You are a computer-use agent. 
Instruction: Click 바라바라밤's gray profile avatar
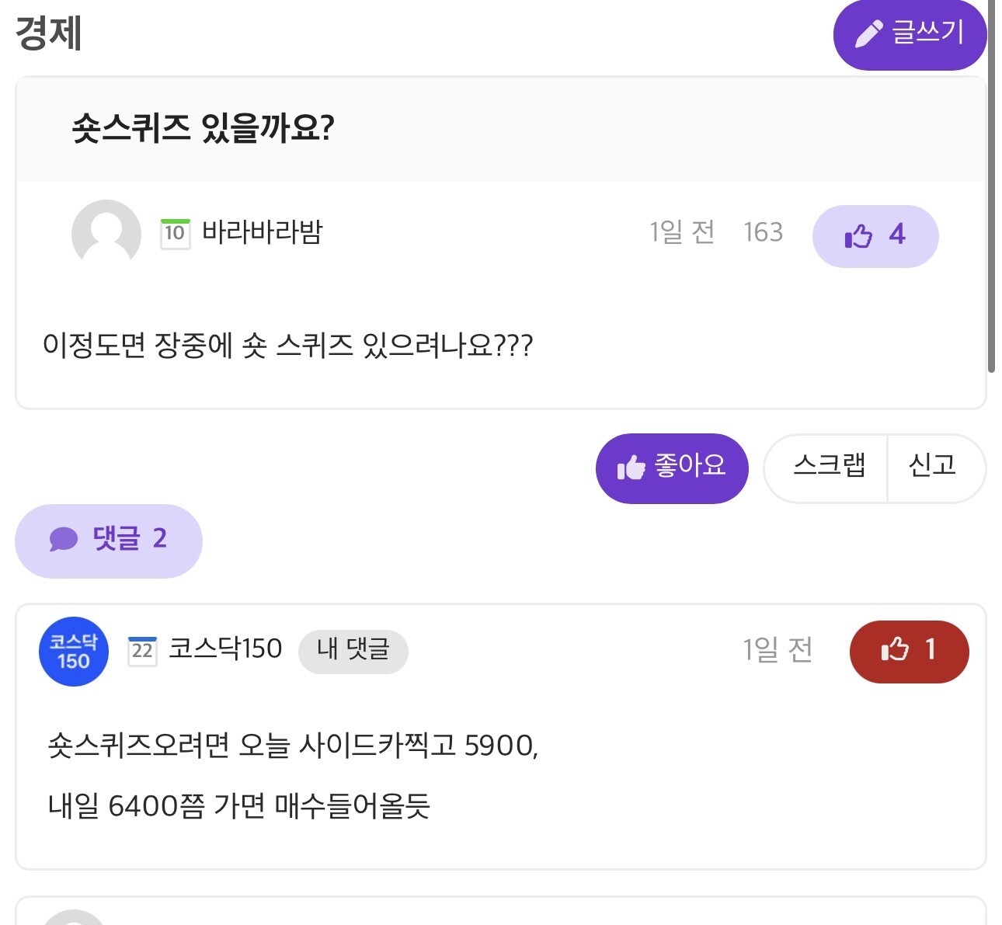pyautogui.click(x=106, y=234)
